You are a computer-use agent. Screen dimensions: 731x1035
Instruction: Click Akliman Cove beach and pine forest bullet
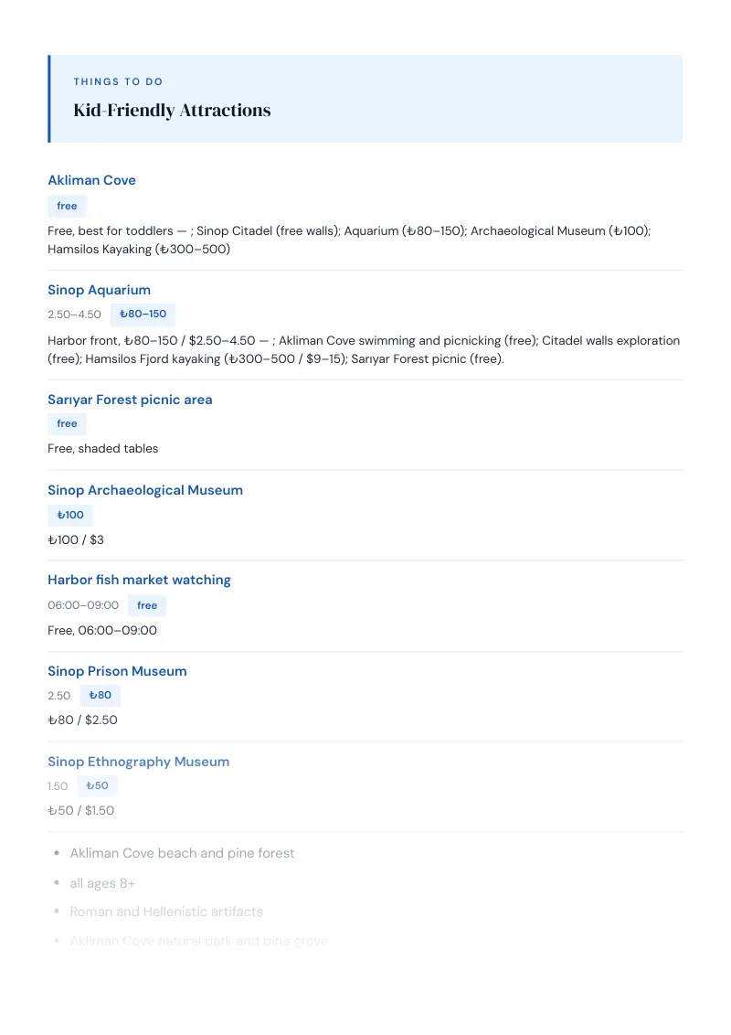click(182, 853)
